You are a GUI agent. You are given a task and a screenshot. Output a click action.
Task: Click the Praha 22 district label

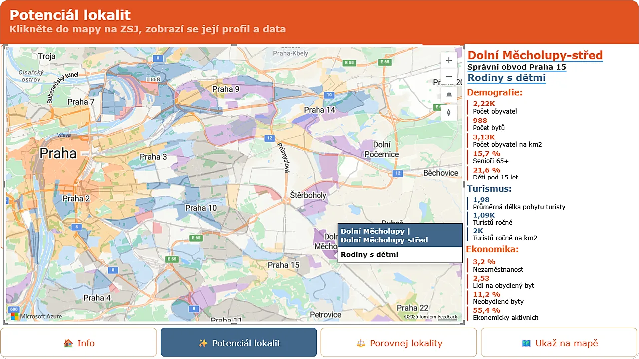tap(413, 308)
